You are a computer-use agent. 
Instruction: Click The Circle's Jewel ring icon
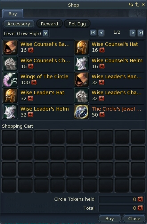[81, 112]
